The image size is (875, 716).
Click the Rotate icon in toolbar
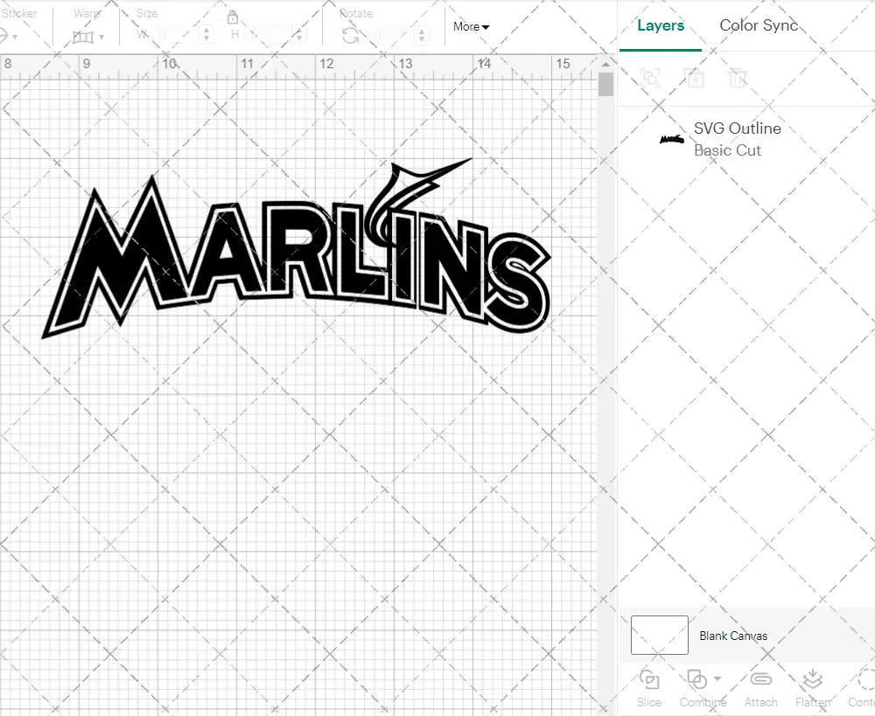click(x=350, y=35)
